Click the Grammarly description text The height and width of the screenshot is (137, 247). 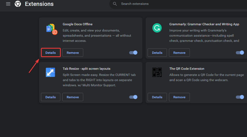click(x=204, y=36)
